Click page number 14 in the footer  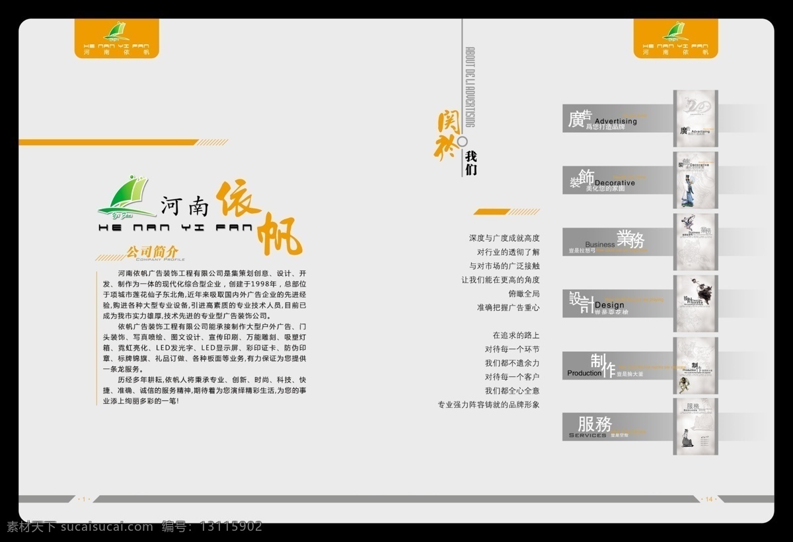point(709,499)
